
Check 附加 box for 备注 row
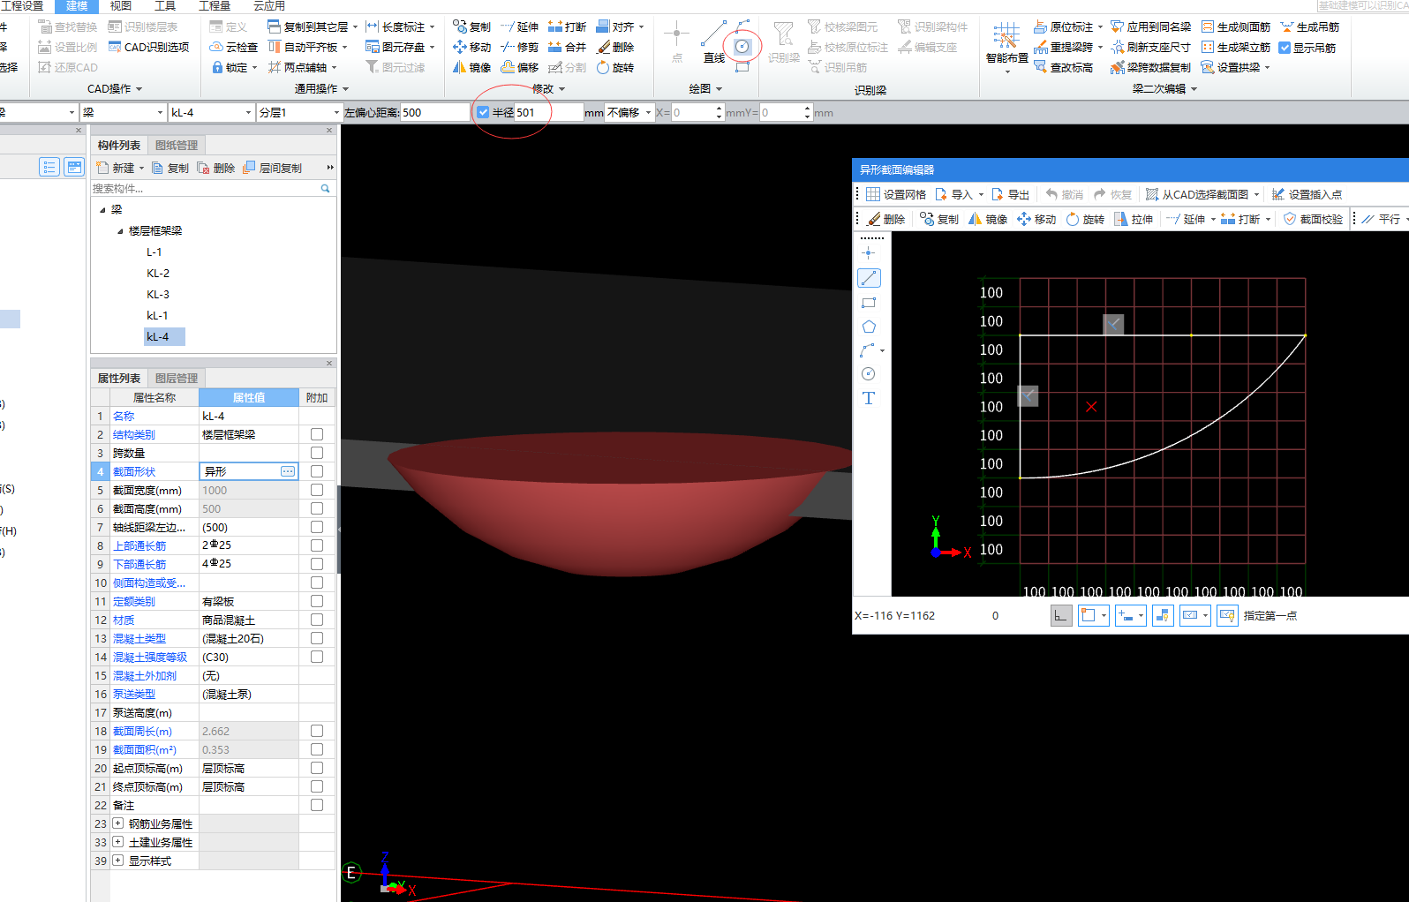tap(317, 805)
